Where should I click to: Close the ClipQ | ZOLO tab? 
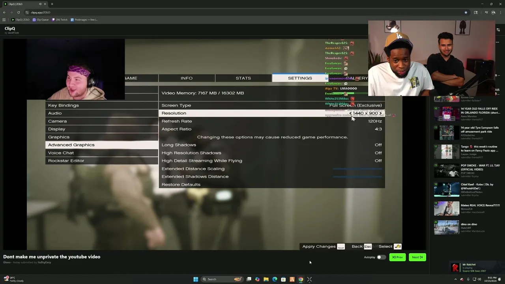(45, 4)
